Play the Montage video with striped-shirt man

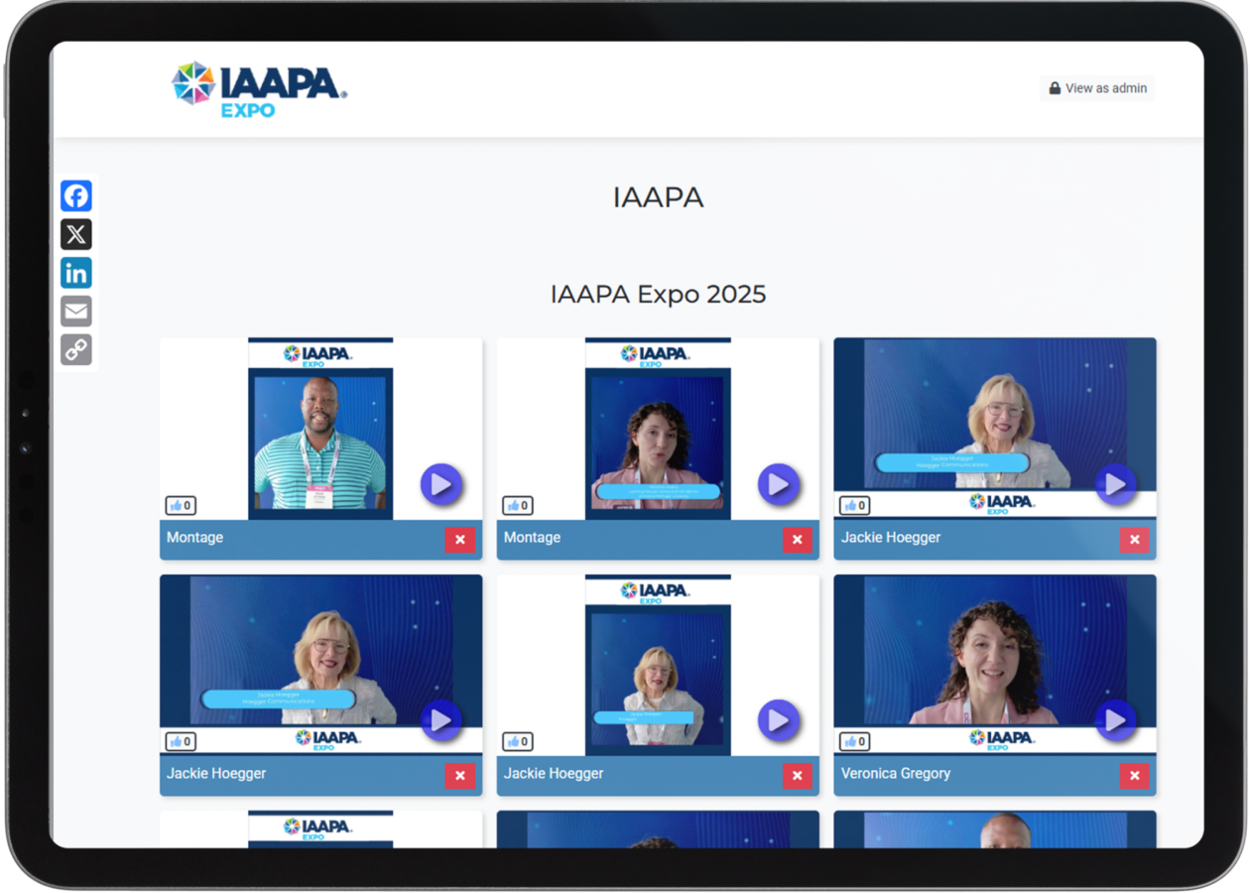pyautogui.click(x=441, y=484)
